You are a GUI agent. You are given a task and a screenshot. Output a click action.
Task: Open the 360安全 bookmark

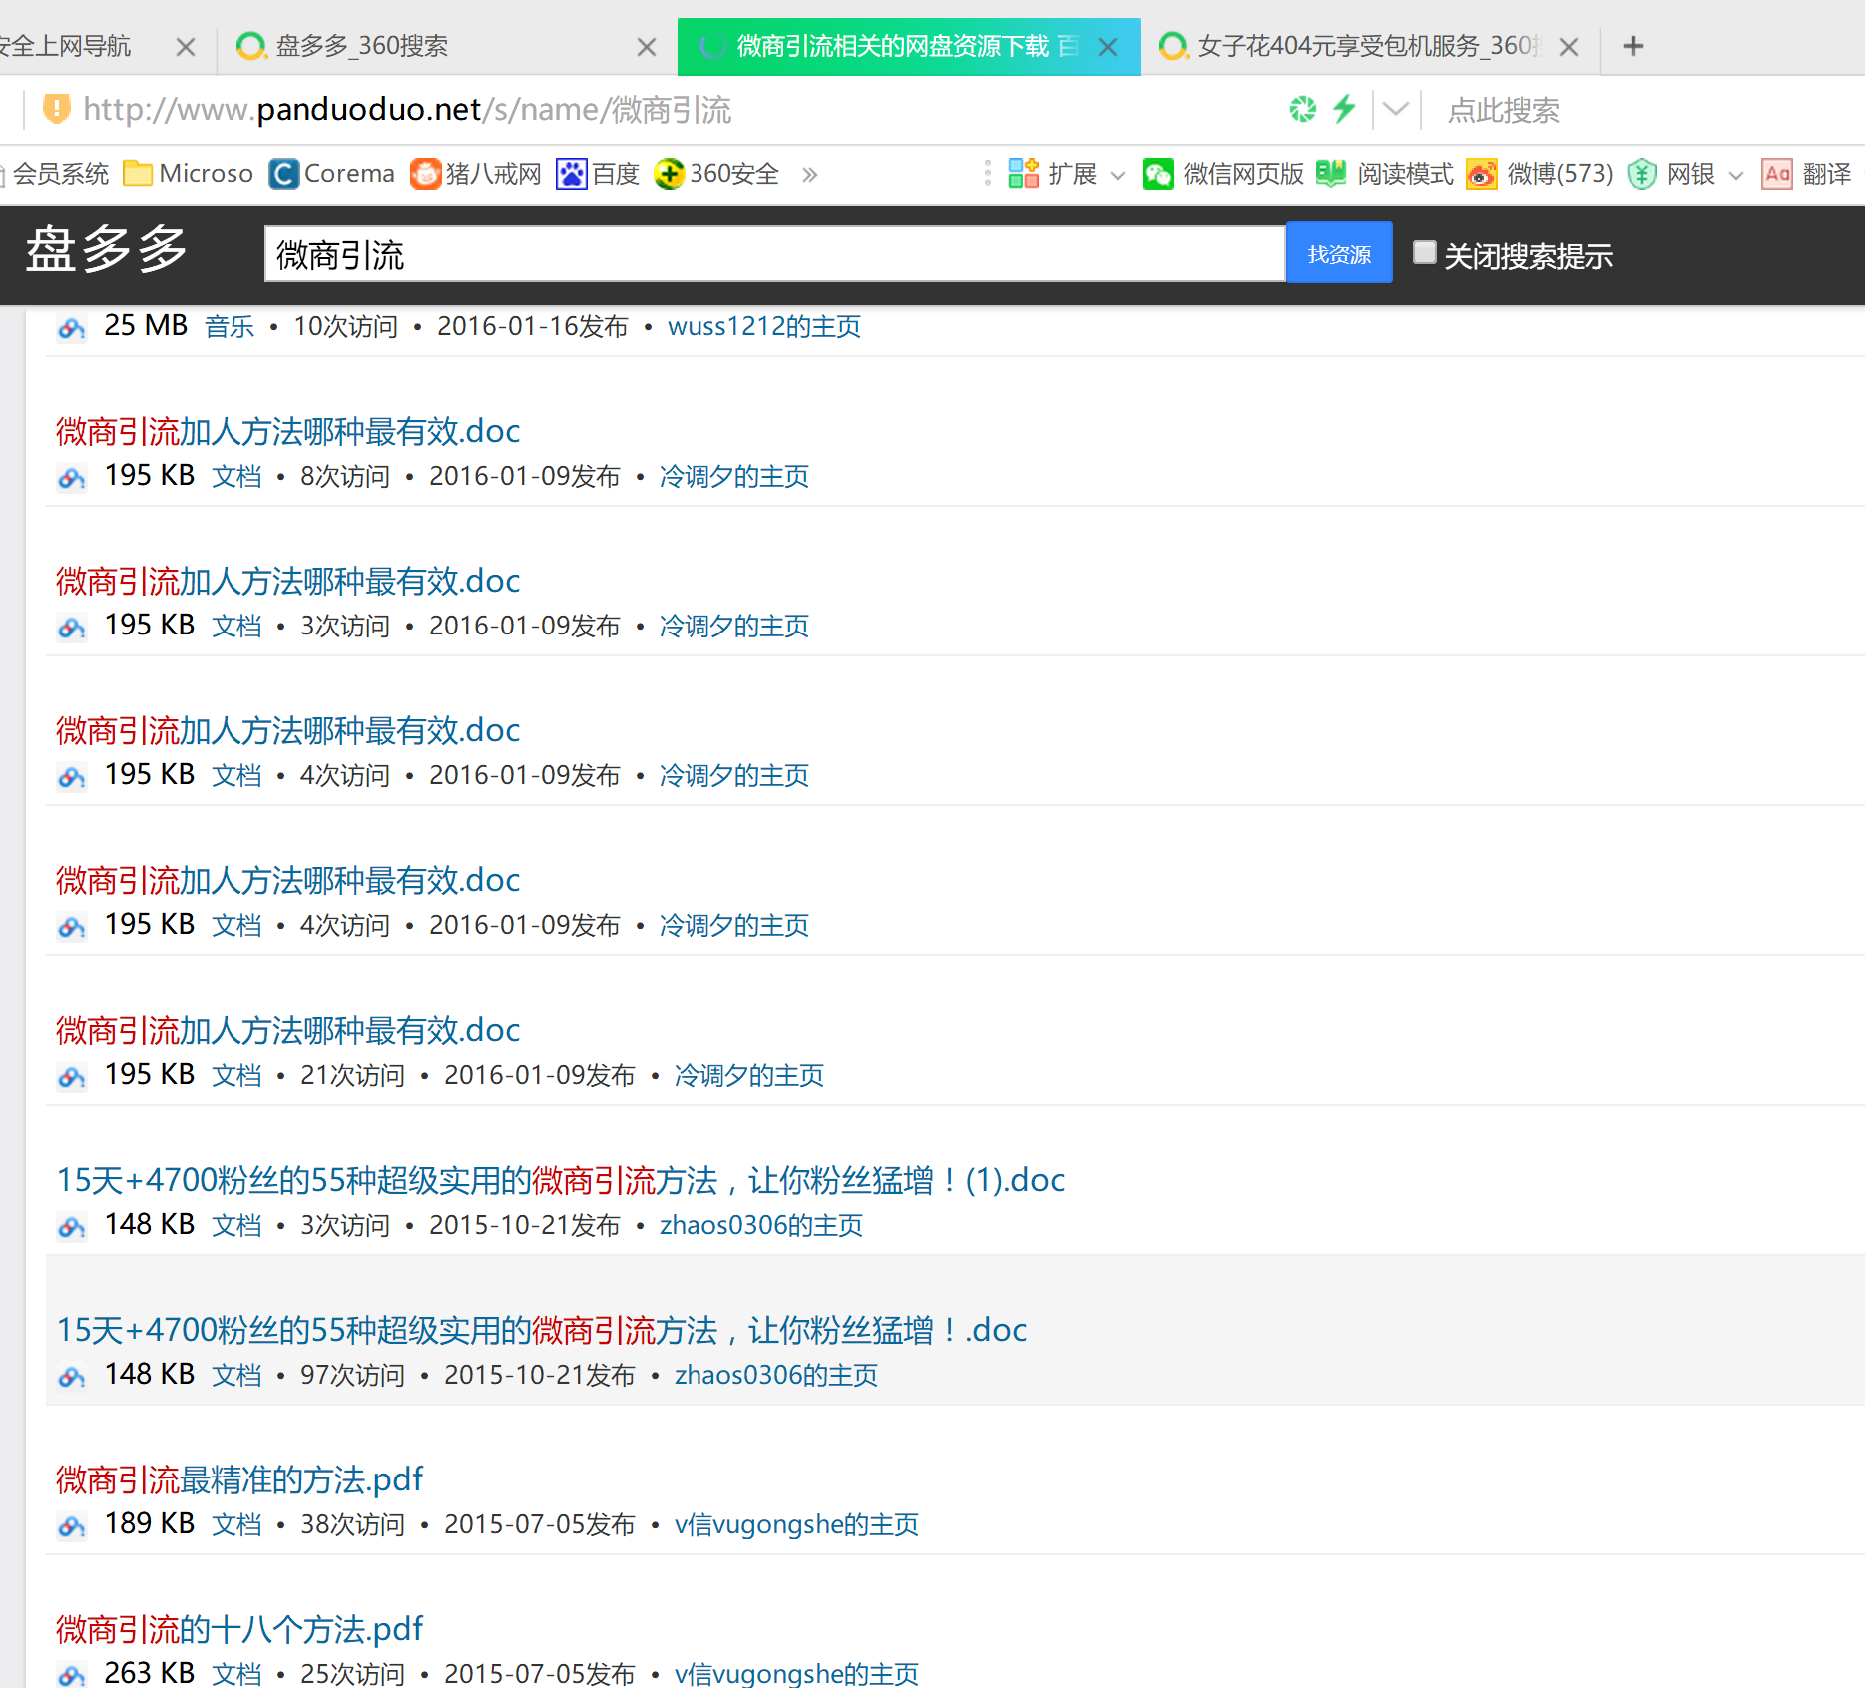click(716, 174)
